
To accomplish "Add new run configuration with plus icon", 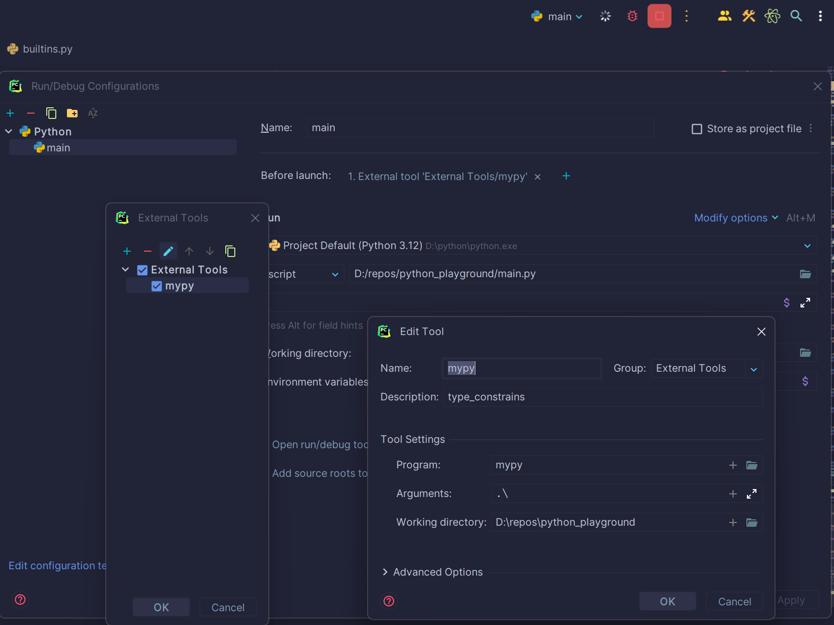I will click(10, 113).
